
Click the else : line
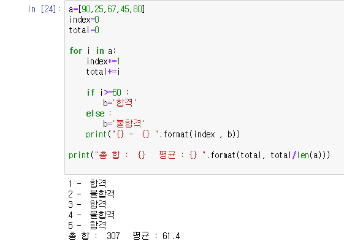tap(99, 113)
